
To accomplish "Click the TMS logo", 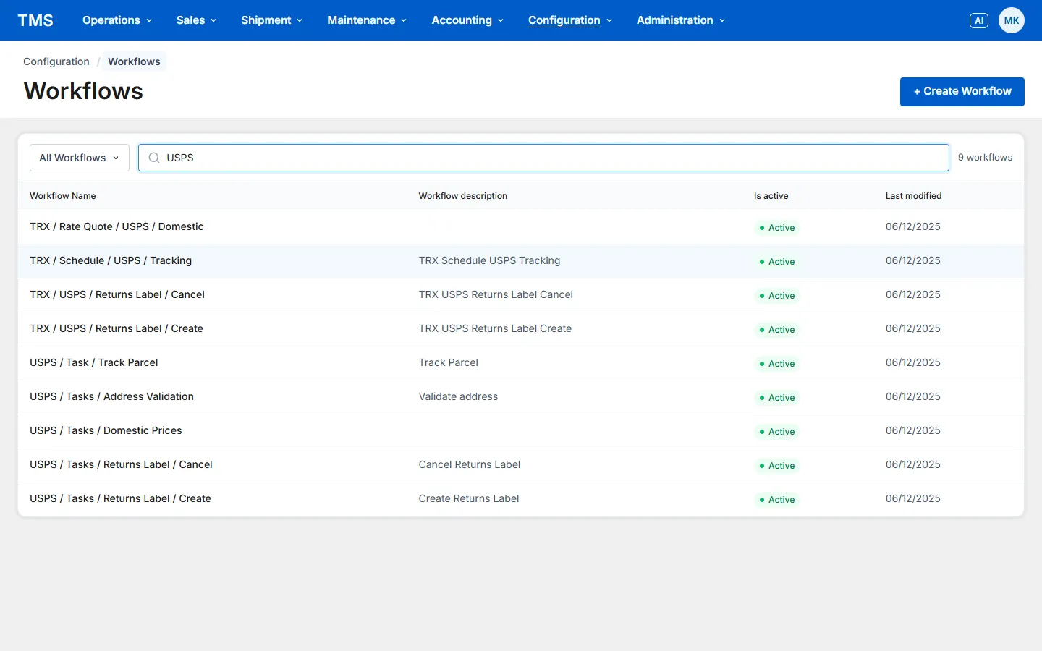I will tap(35, 20).
